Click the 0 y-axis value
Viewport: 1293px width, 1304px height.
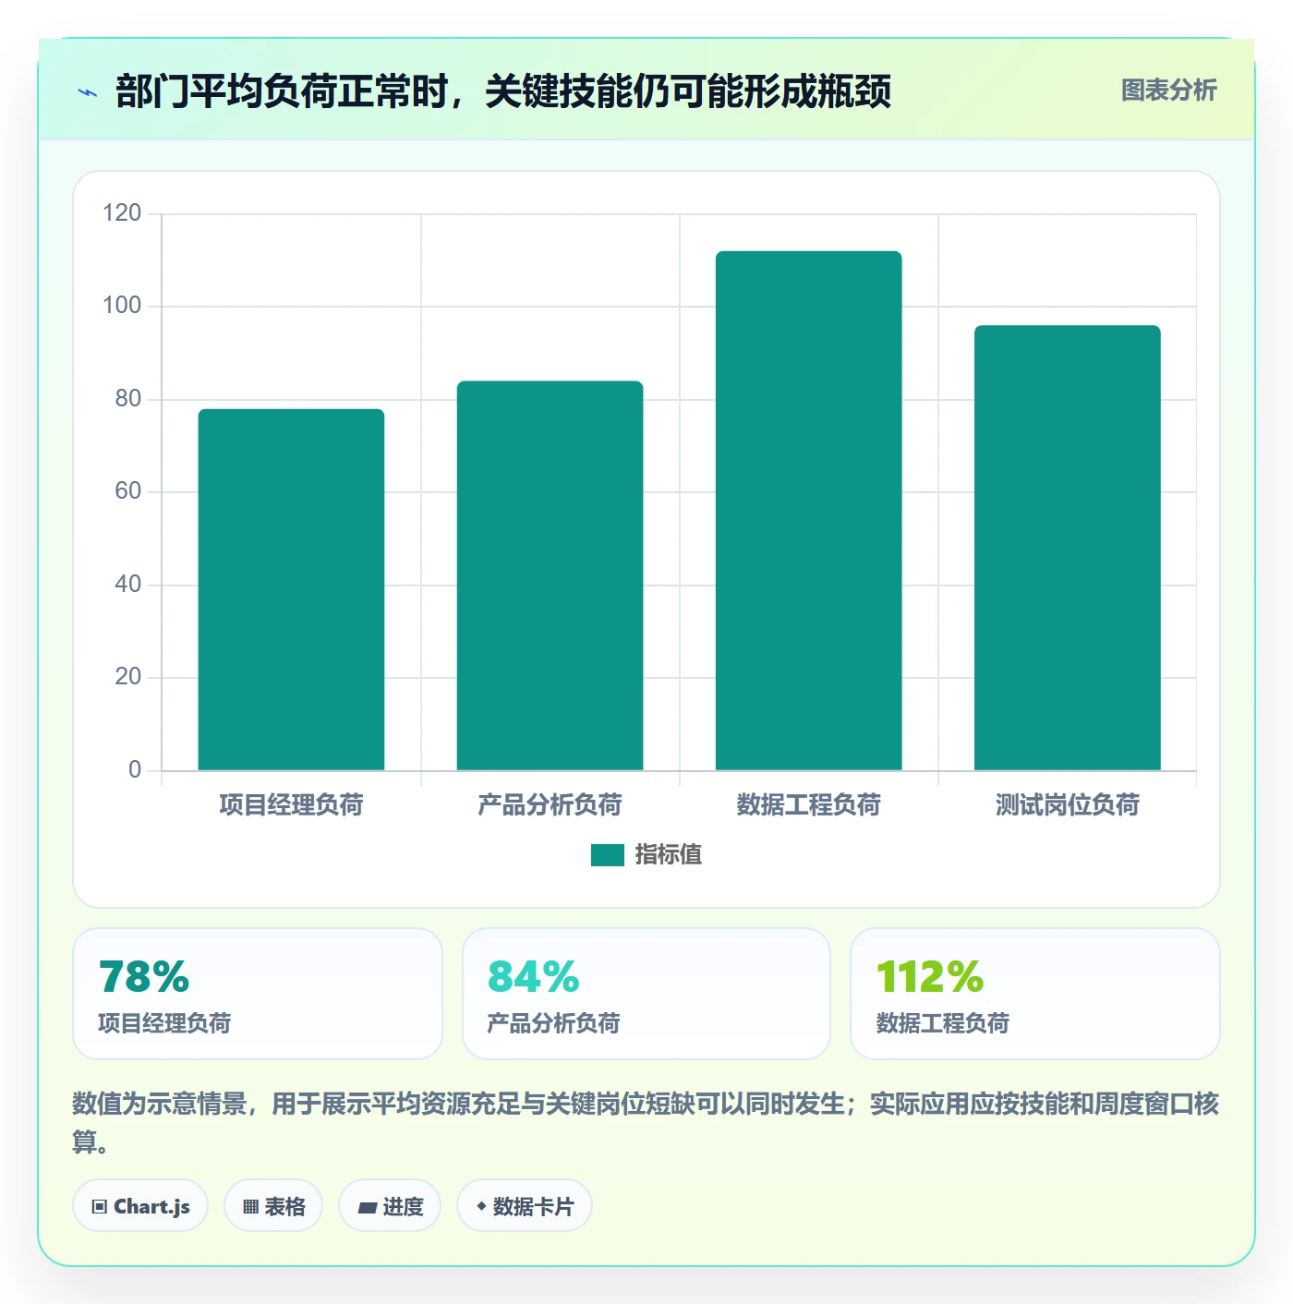tap(135, 770)
